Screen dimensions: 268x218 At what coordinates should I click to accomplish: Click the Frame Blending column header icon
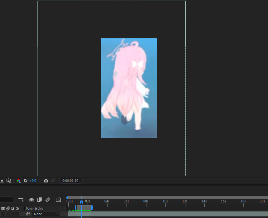click(3, 208)
